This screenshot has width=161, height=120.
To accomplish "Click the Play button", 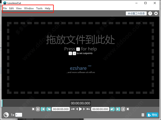I will pyautogui.click(x=80, y=109).
